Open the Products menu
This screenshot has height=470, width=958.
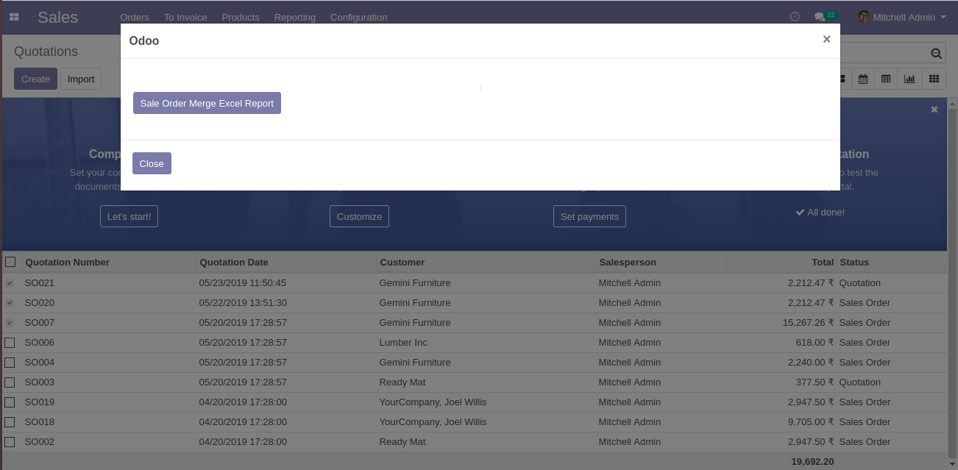[241, 17]
